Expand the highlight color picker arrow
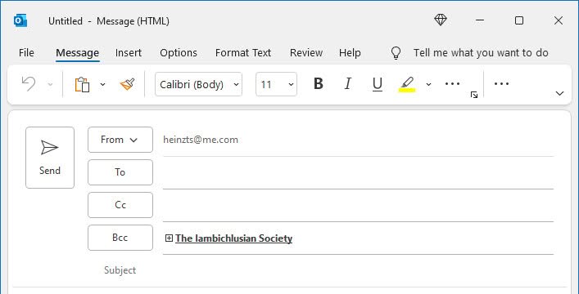Image resolution: width=579 pixels, height=294 pixels. pos(428,84)
